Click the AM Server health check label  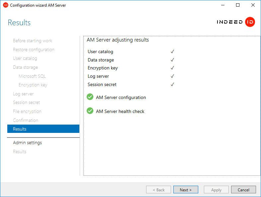coord(120,112)
